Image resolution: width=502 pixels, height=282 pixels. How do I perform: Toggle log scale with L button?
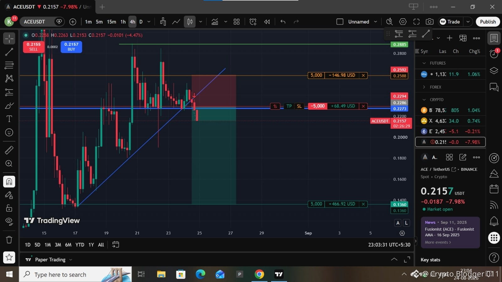tap(406, 223)
